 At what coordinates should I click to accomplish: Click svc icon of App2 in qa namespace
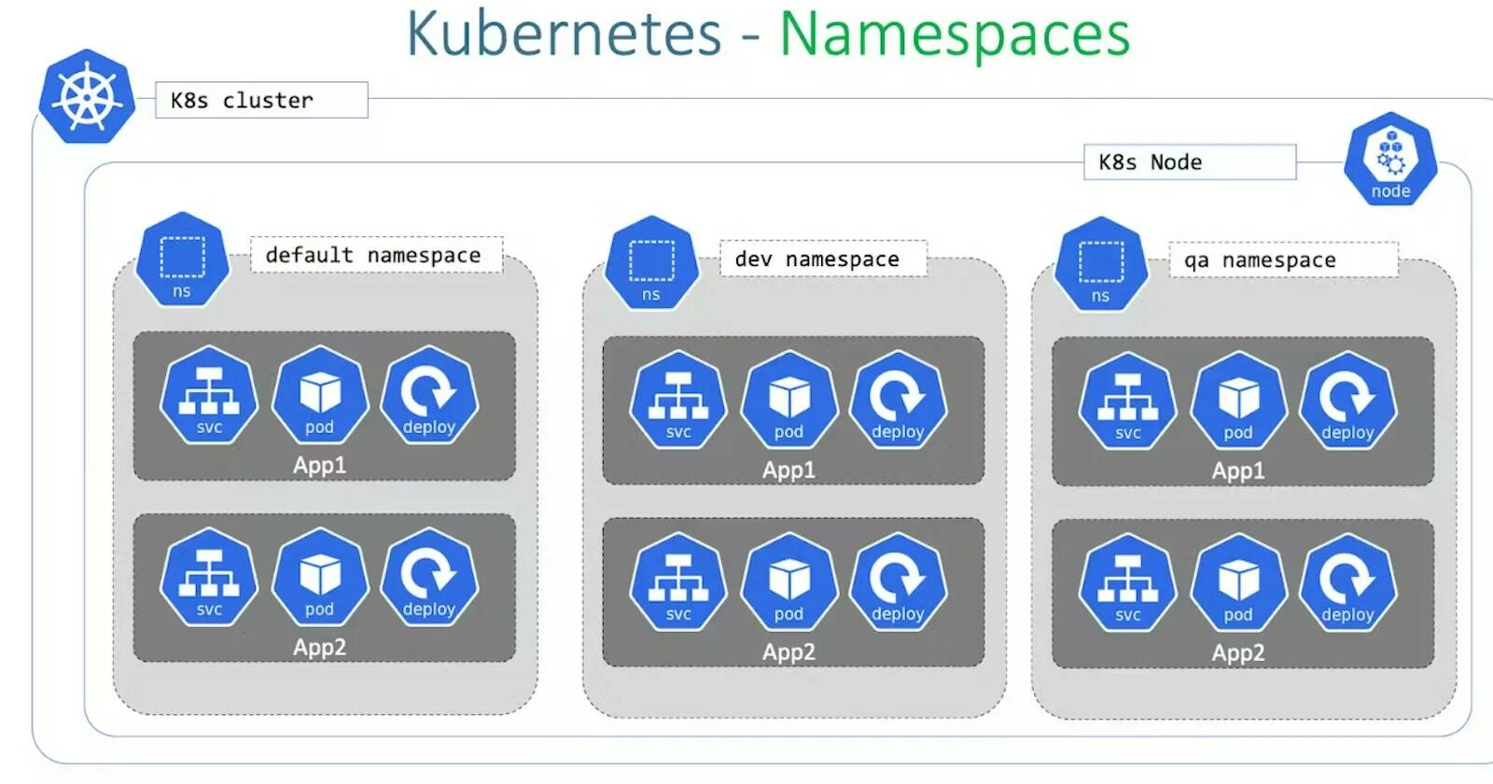1128,582
